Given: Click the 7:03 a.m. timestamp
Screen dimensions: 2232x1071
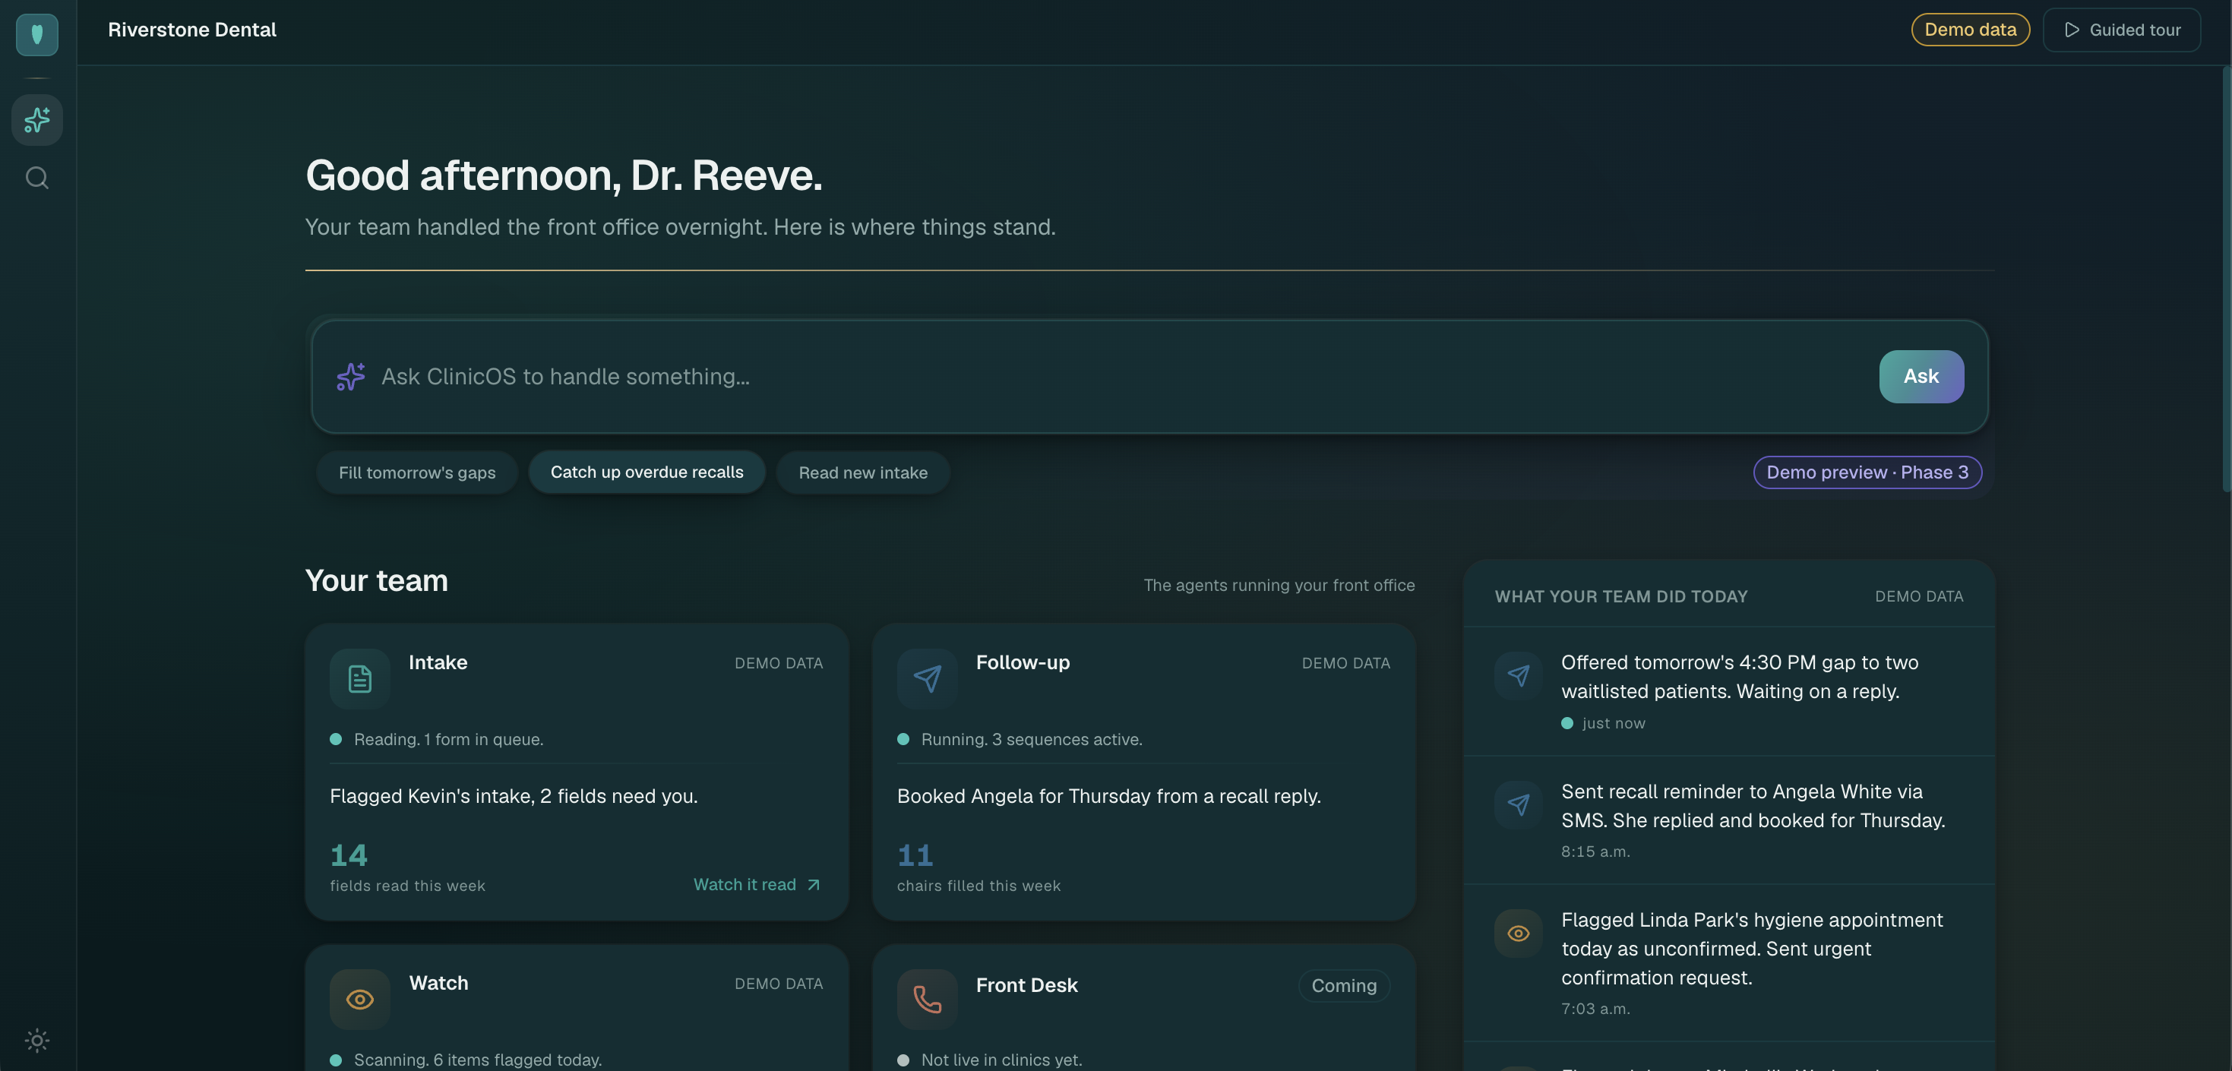Looking at the screenshot, I should (1595, 1009).
